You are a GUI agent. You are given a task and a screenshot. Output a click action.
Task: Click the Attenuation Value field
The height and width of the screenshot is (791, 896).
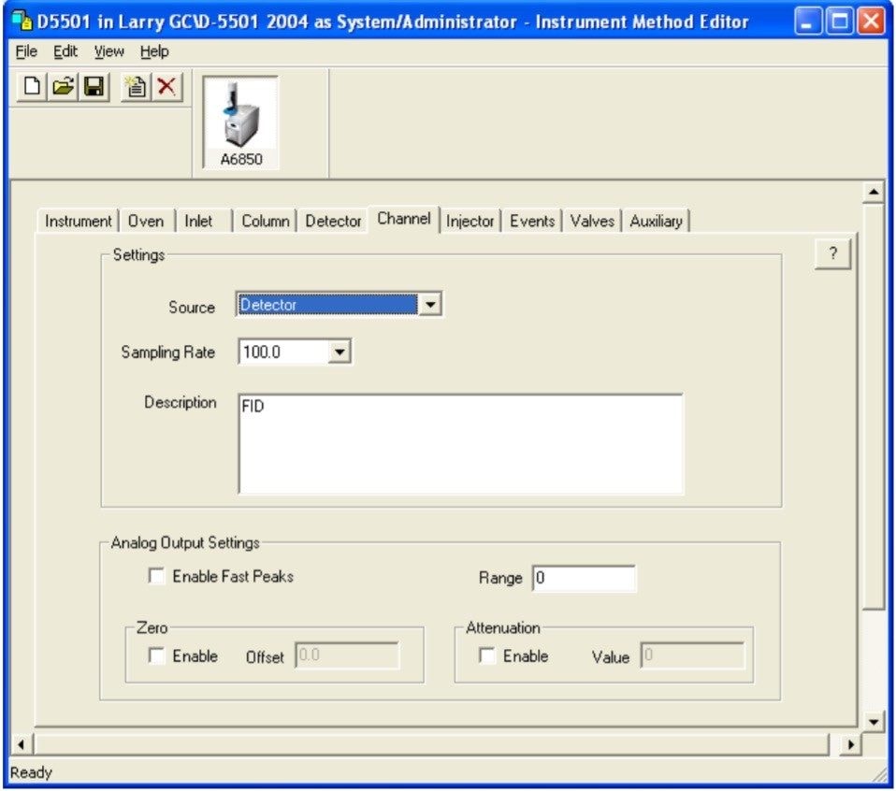tap(692, 655)
